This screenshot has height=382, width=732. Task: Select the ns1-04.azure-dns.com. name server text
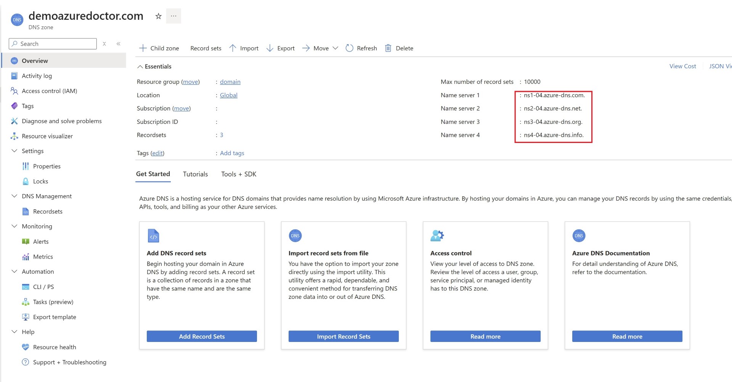[x=554, y=95]
